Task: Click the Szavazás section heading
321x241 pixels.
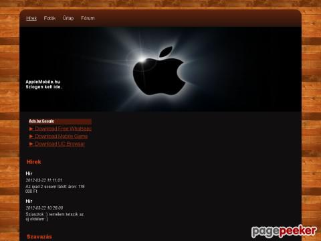Action: [39, 236]
